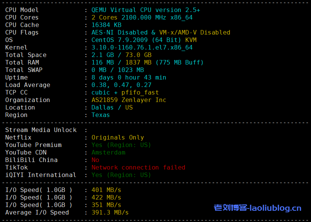This screenshot has width=311, height=222.
Task: Click the Netflix Originals Only result
Action: pos(117,137)
